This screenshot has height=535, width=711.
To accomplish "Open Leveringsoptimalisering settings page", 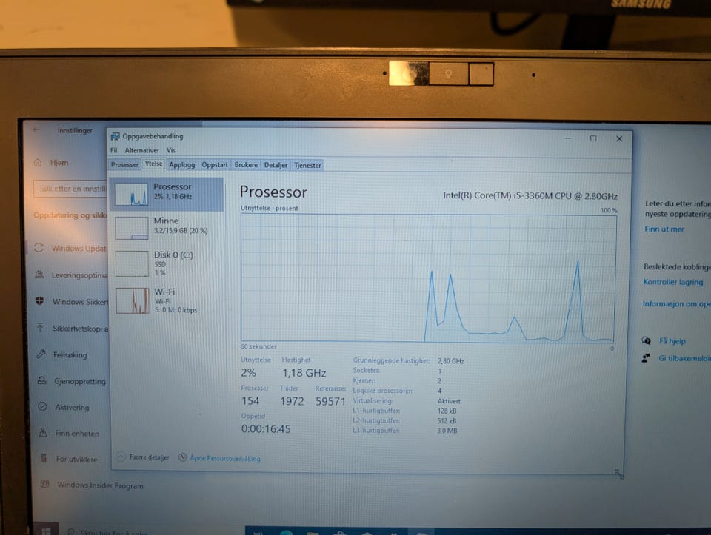I will (80, 275).
